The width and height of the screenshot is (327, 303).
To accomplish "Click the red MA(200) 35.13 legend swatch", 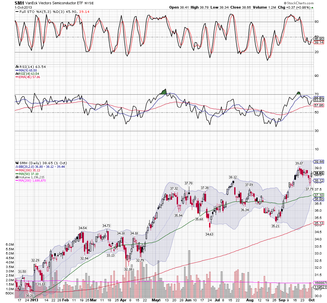I will [x=17, y=170].
